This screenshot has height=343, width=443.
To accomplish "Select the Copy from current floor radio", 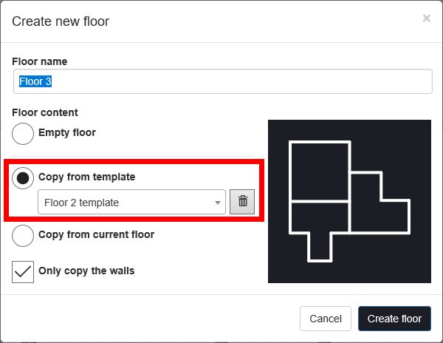I will click(23, 235).
